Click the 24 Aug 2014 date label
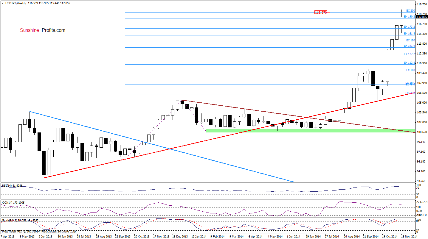This screenshot has width=428, height=239. click(351, 237)
